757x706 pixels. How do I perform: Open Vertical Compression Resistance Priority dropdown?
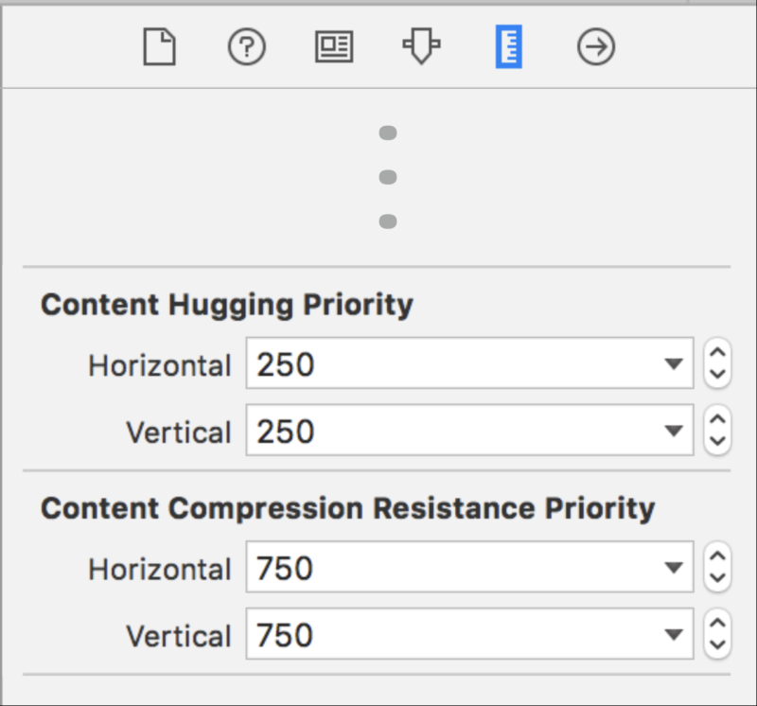673,635
